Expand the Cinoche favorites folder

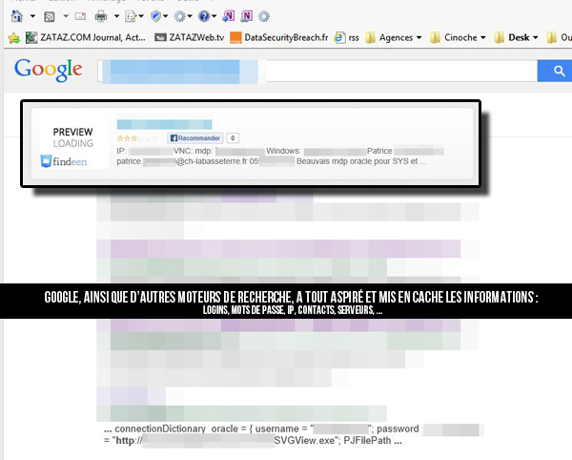point(458,37)
